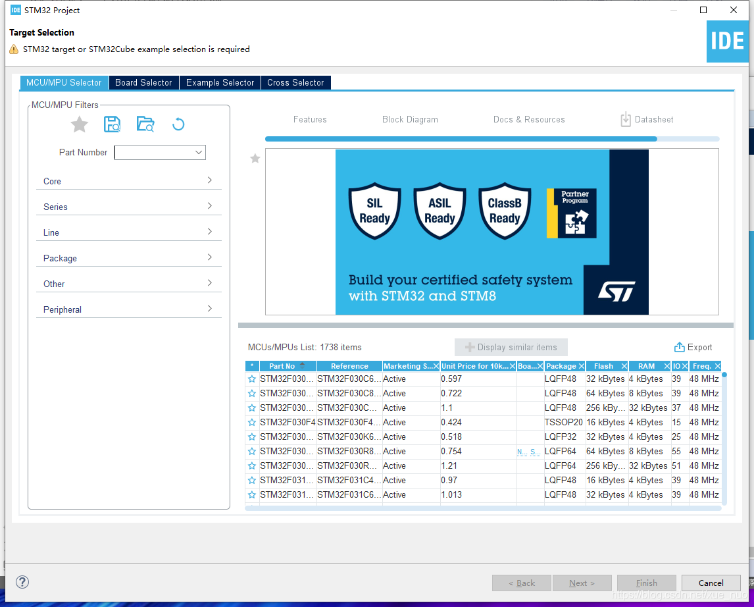The width and height of the screenshot is (754, 607).
Task: Favorite the STM32F031C4 row with its star
Action: point(251,480)
